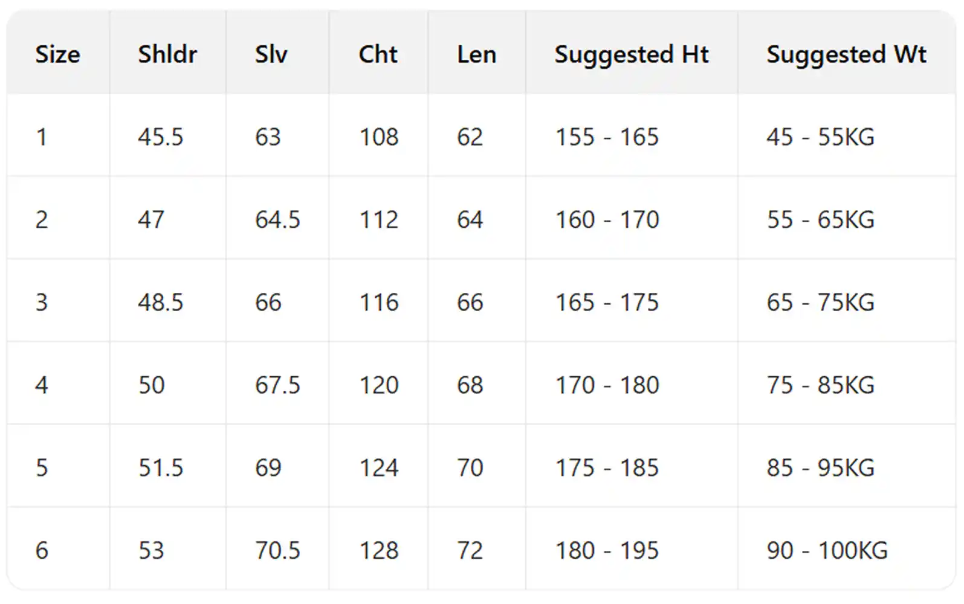
Task: Select weight range 65 - 75KG
Action: (x=820, y=303)
